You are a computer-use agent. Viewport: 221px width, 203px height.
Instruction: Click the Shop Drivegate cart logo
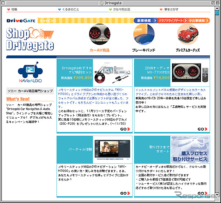[30, 39]
